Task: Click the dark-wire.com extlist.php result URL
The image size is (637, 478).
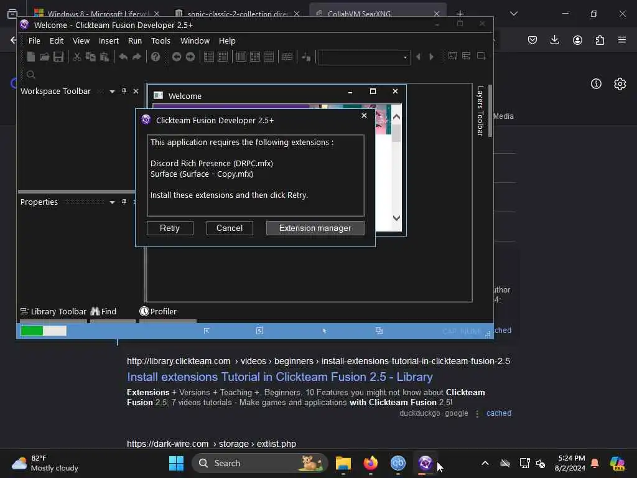Action: coord(212,443)
